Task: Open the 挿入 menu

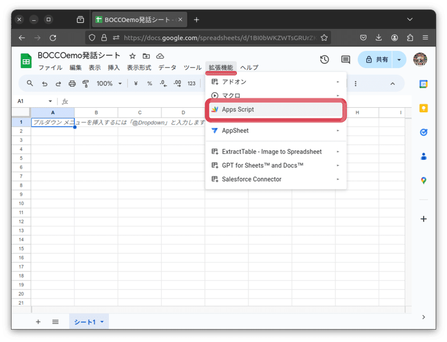Action: 113,68
